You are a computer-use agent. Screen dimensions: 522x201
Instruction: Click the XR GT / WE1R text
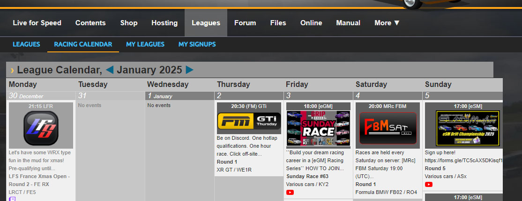234,170
